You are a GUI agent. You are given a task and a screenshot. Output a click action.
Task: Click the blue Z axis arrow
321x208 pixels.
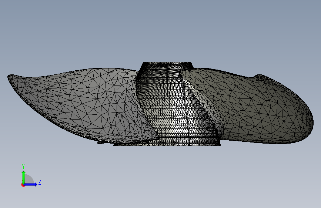[x=31, y=184]
